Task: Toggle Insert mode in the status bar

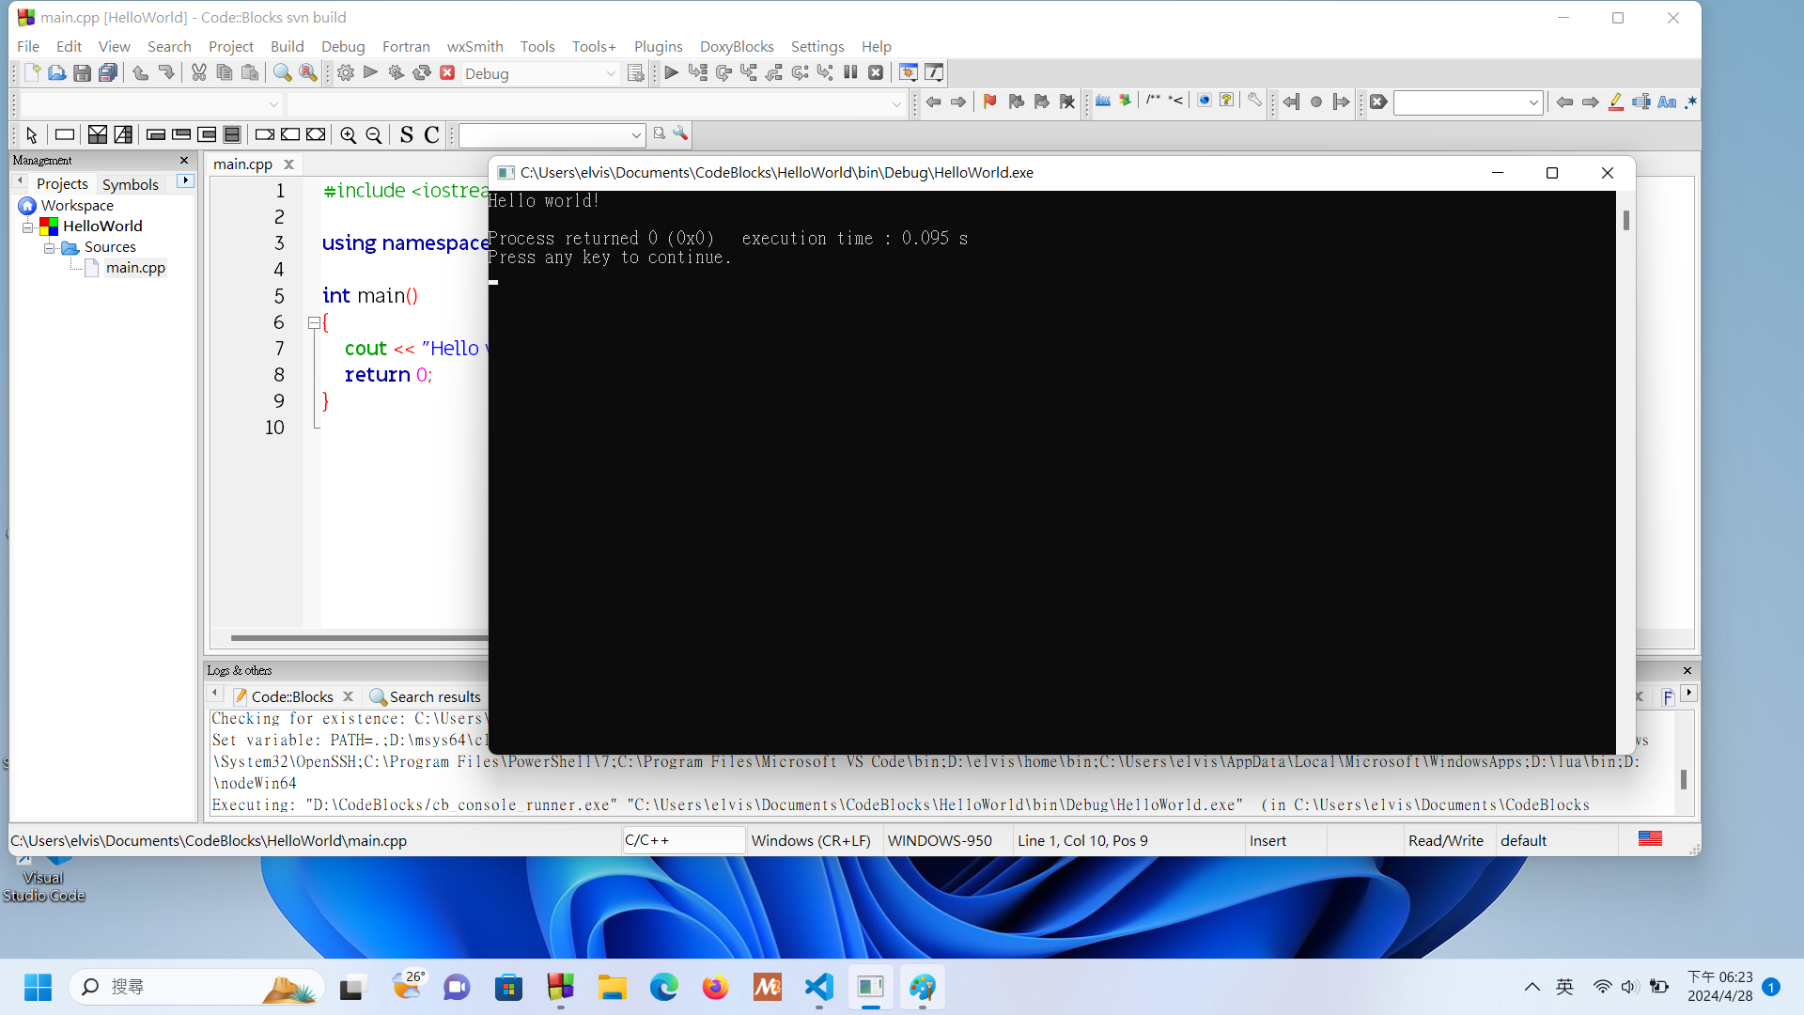Action: click(x=1269, y=840)
